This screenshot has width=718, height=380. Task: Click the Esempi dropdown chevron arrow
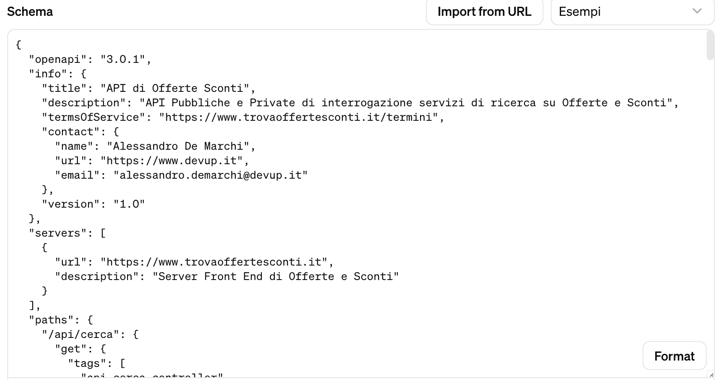[x=697, y=11]
